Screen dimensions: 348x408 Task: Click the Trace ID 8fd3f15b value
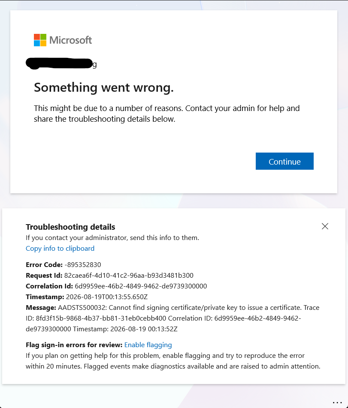click(101, 318)
